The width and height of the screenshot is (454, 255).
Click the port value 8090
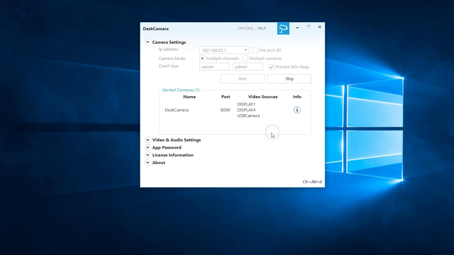225,110
